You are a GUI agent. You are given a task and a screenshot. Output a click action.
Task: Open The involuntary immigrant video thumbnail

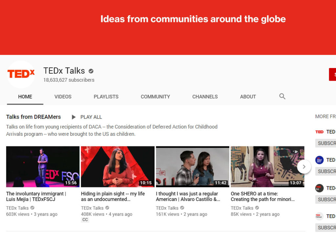(x=43, y=167)
